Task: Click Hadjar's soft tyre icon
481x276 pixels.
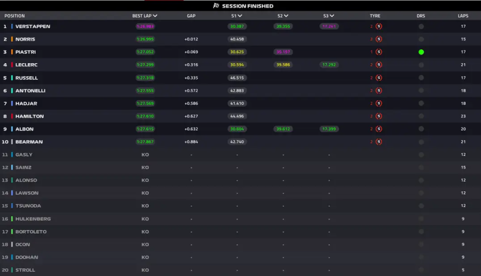Action: (x=379, y=103)
